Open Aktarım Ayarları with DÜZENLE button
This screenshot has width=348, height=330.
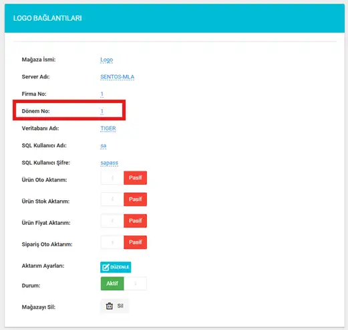pyautogui.click(x=116, y=267)
